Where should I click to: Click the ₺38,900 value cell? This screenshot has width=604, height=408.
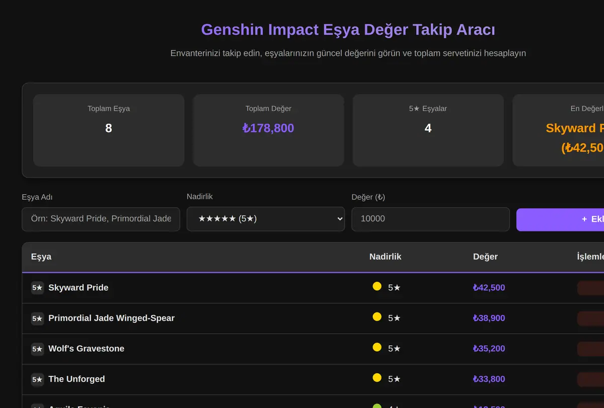click(x=489, y=318)
